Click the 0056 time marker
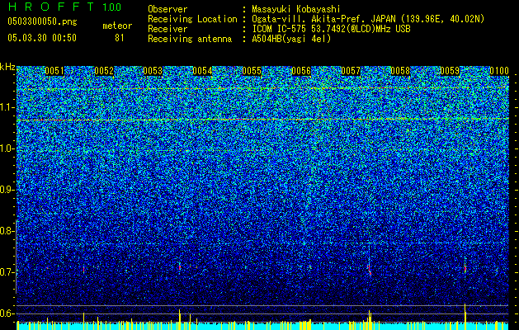 tap(301, 71)
